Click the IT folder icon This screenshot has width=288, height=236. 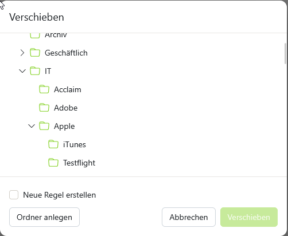[x=35, y=71]
